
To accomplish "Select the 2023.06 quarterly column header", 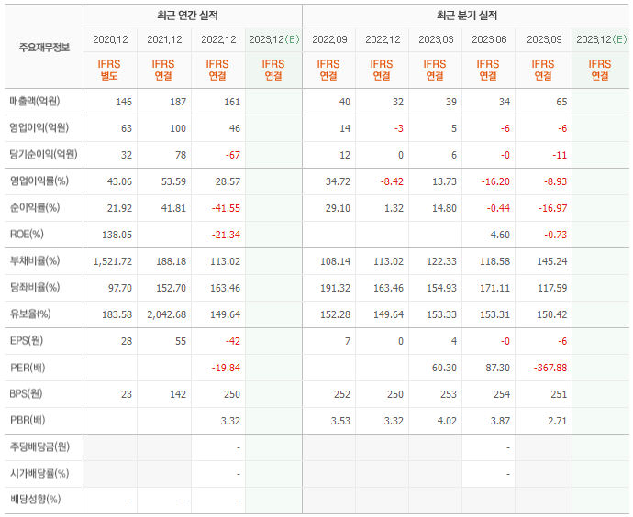I will pos(489,39).
